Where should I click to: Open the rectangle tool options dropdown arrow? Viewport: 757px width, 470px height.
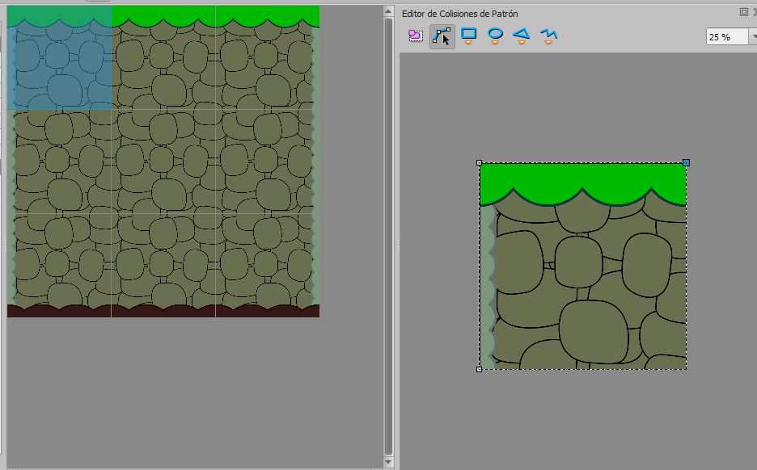468,42
